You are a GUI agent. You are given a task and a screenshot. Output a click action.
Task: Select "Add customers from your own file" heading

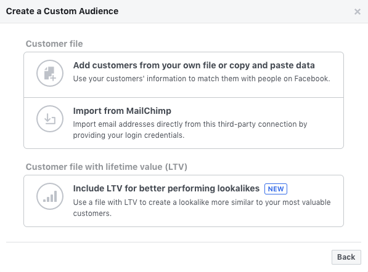coord(194,65)
